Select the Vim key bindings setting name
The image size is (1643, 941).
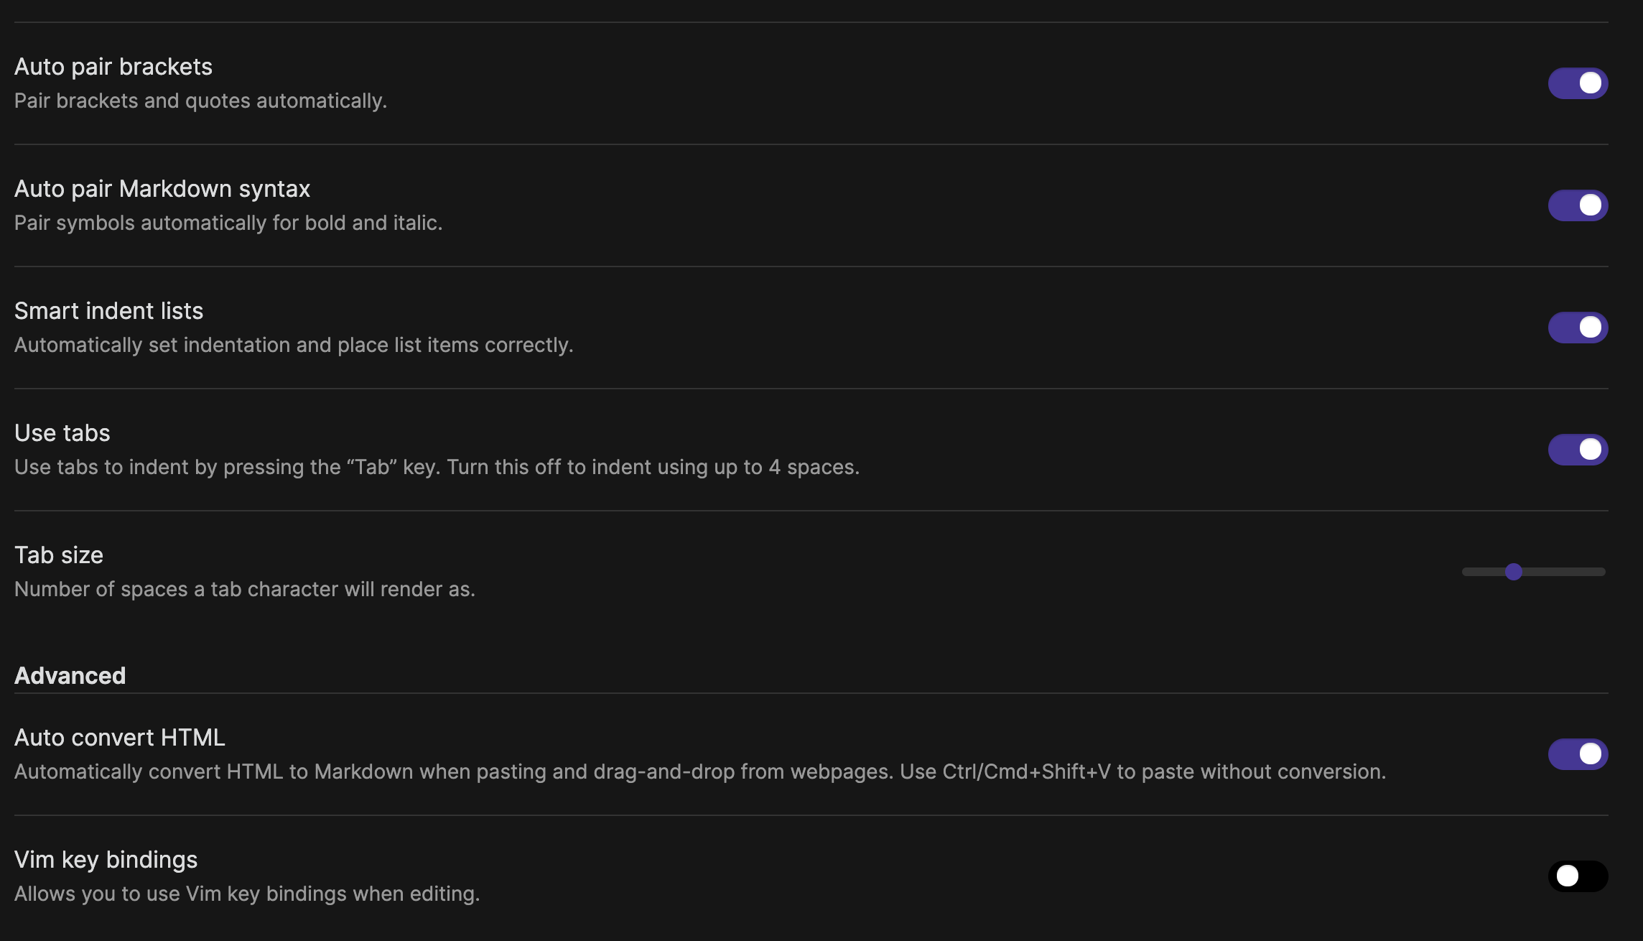coord(106,859)
